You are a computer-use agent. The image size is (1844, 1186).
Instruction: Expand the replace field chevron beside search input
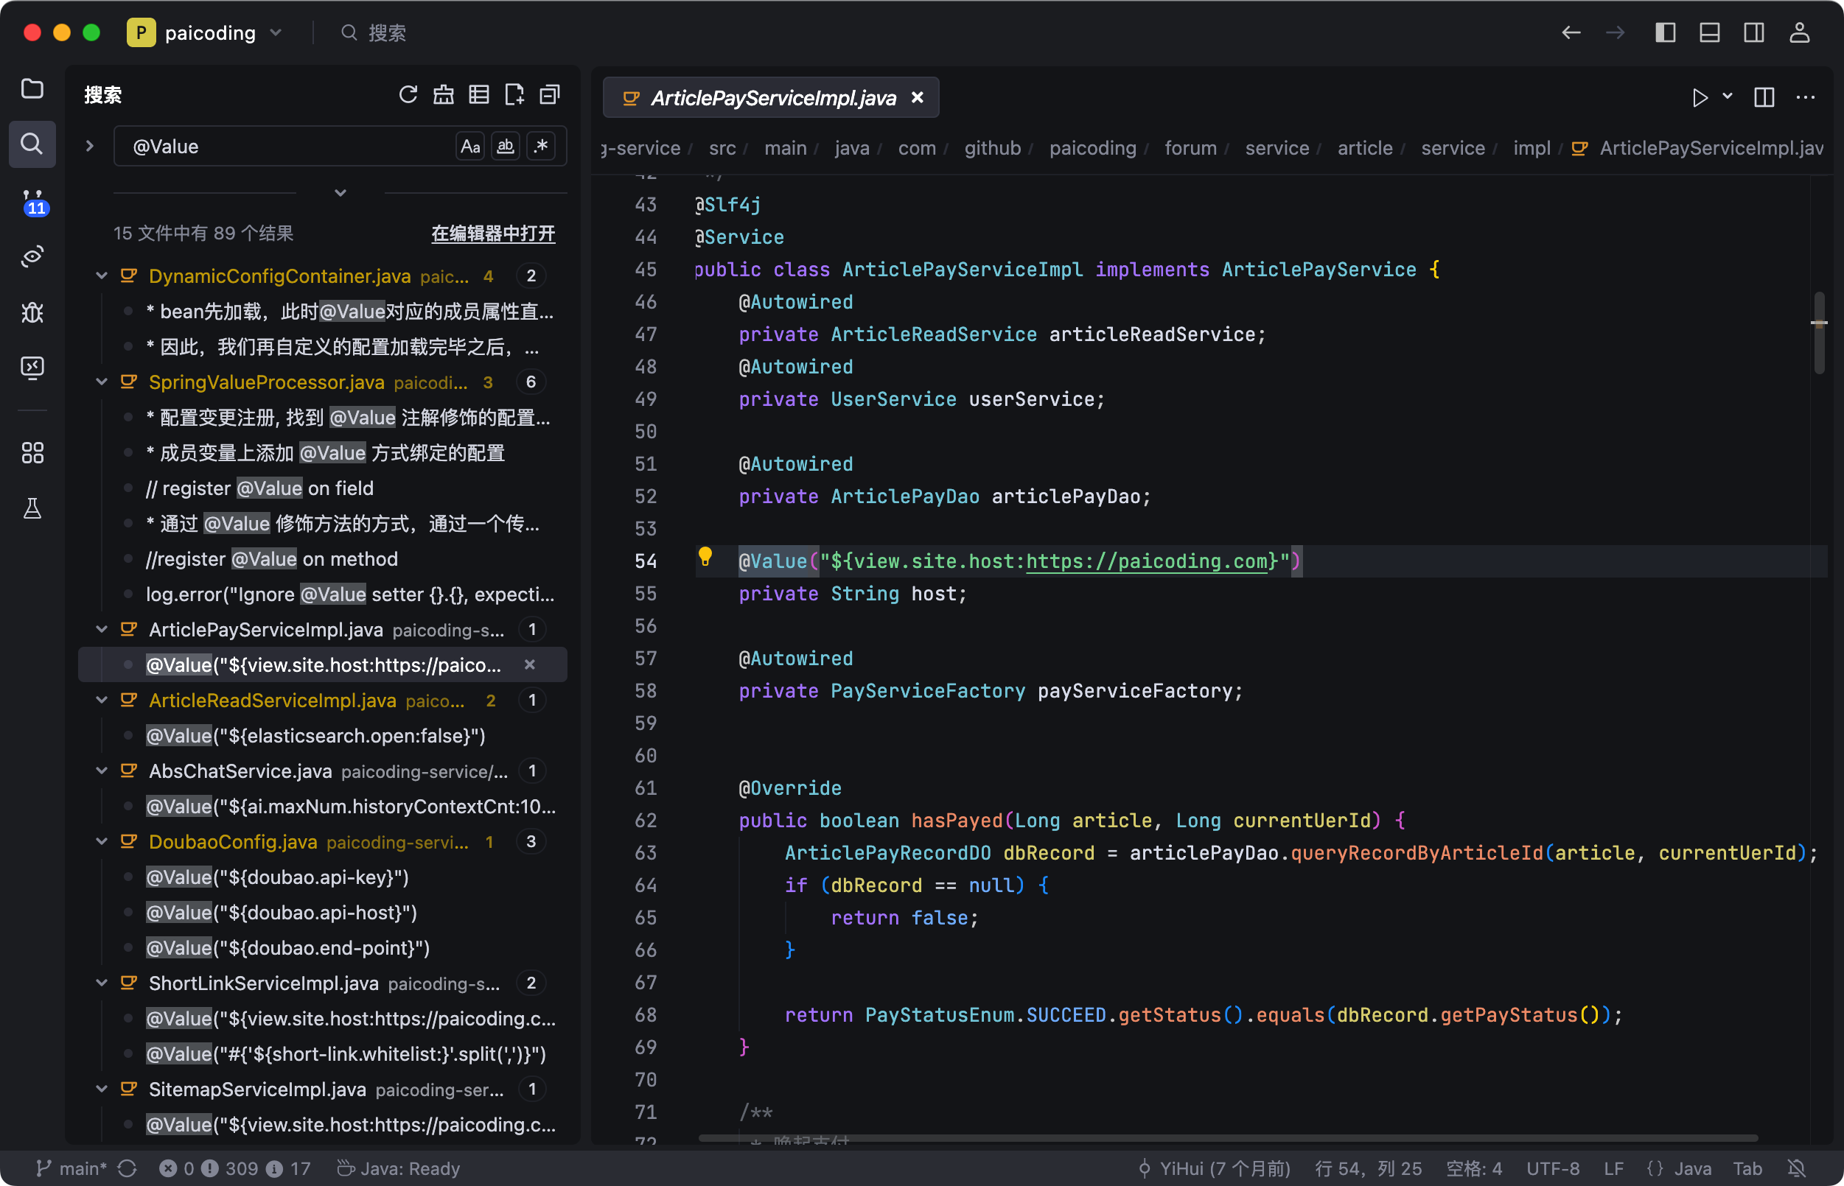89,147
